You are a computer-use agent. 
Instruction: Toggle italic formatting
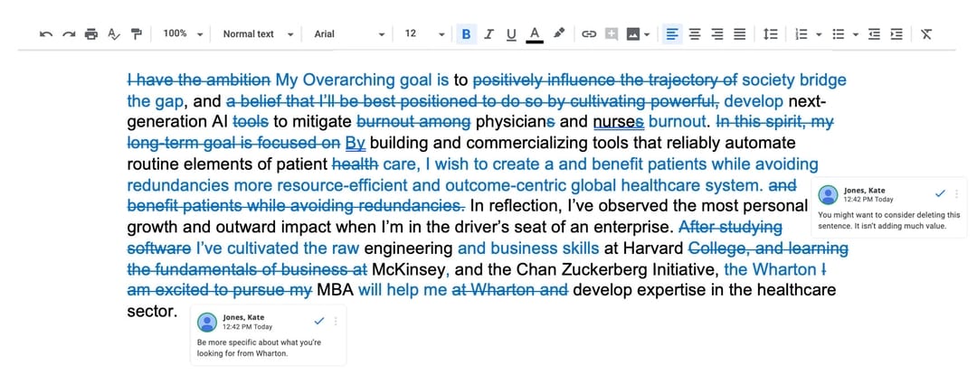[x=488, y=34]
